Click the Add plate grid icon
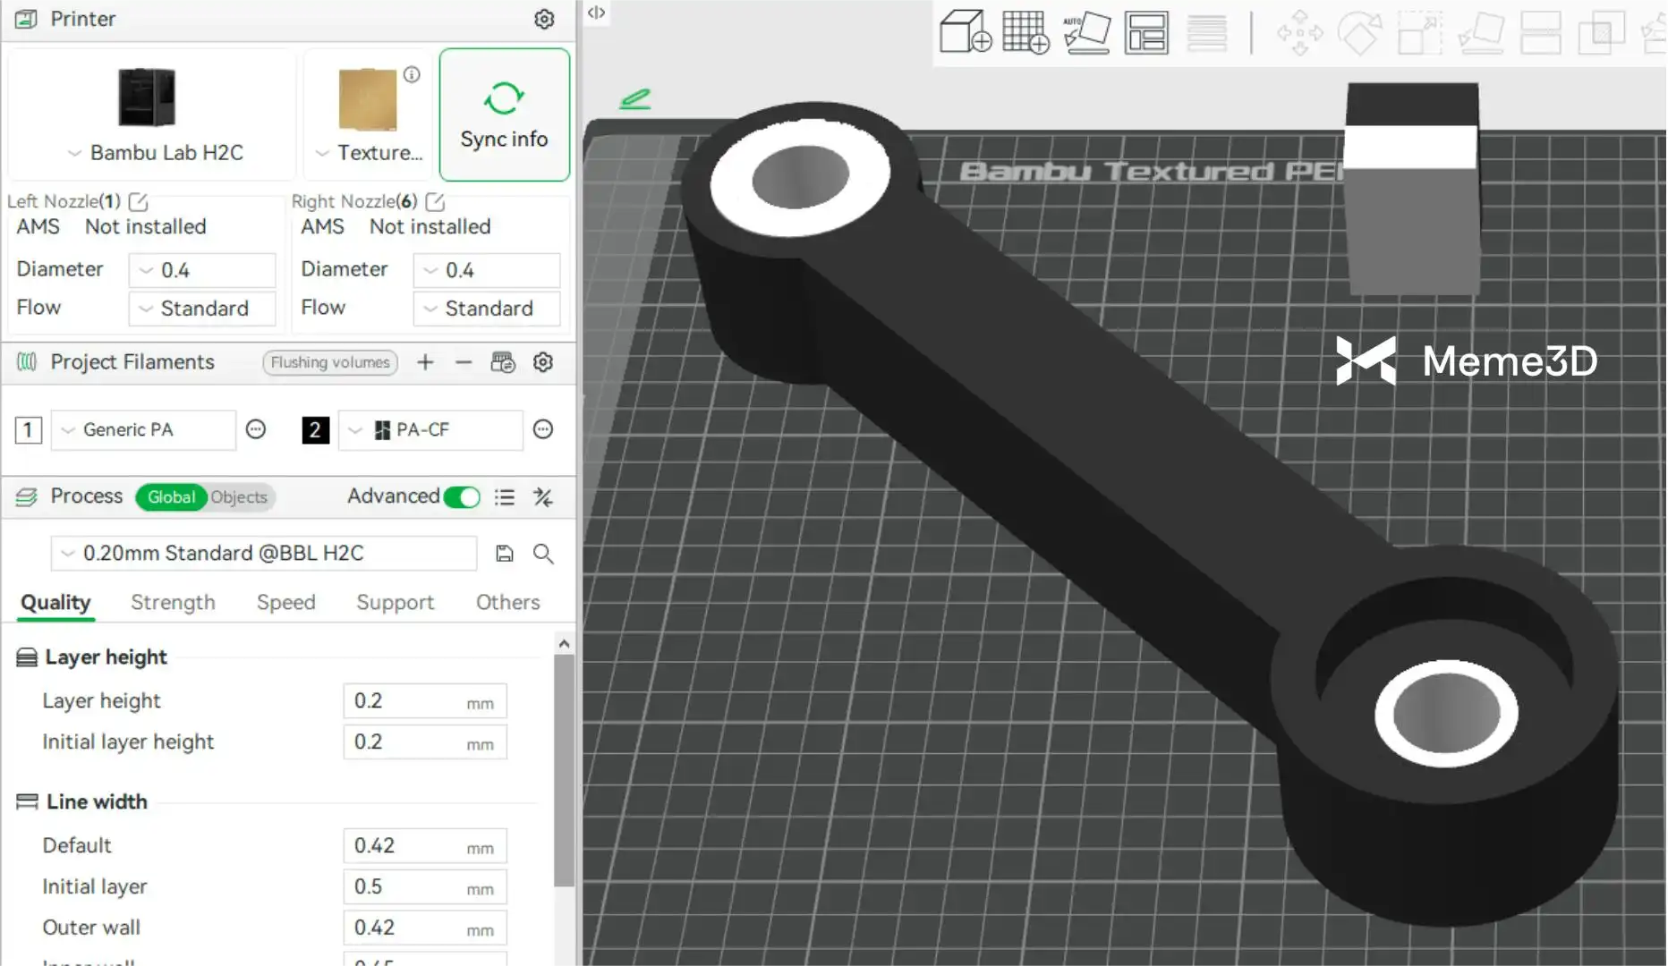 point(1025,32)
